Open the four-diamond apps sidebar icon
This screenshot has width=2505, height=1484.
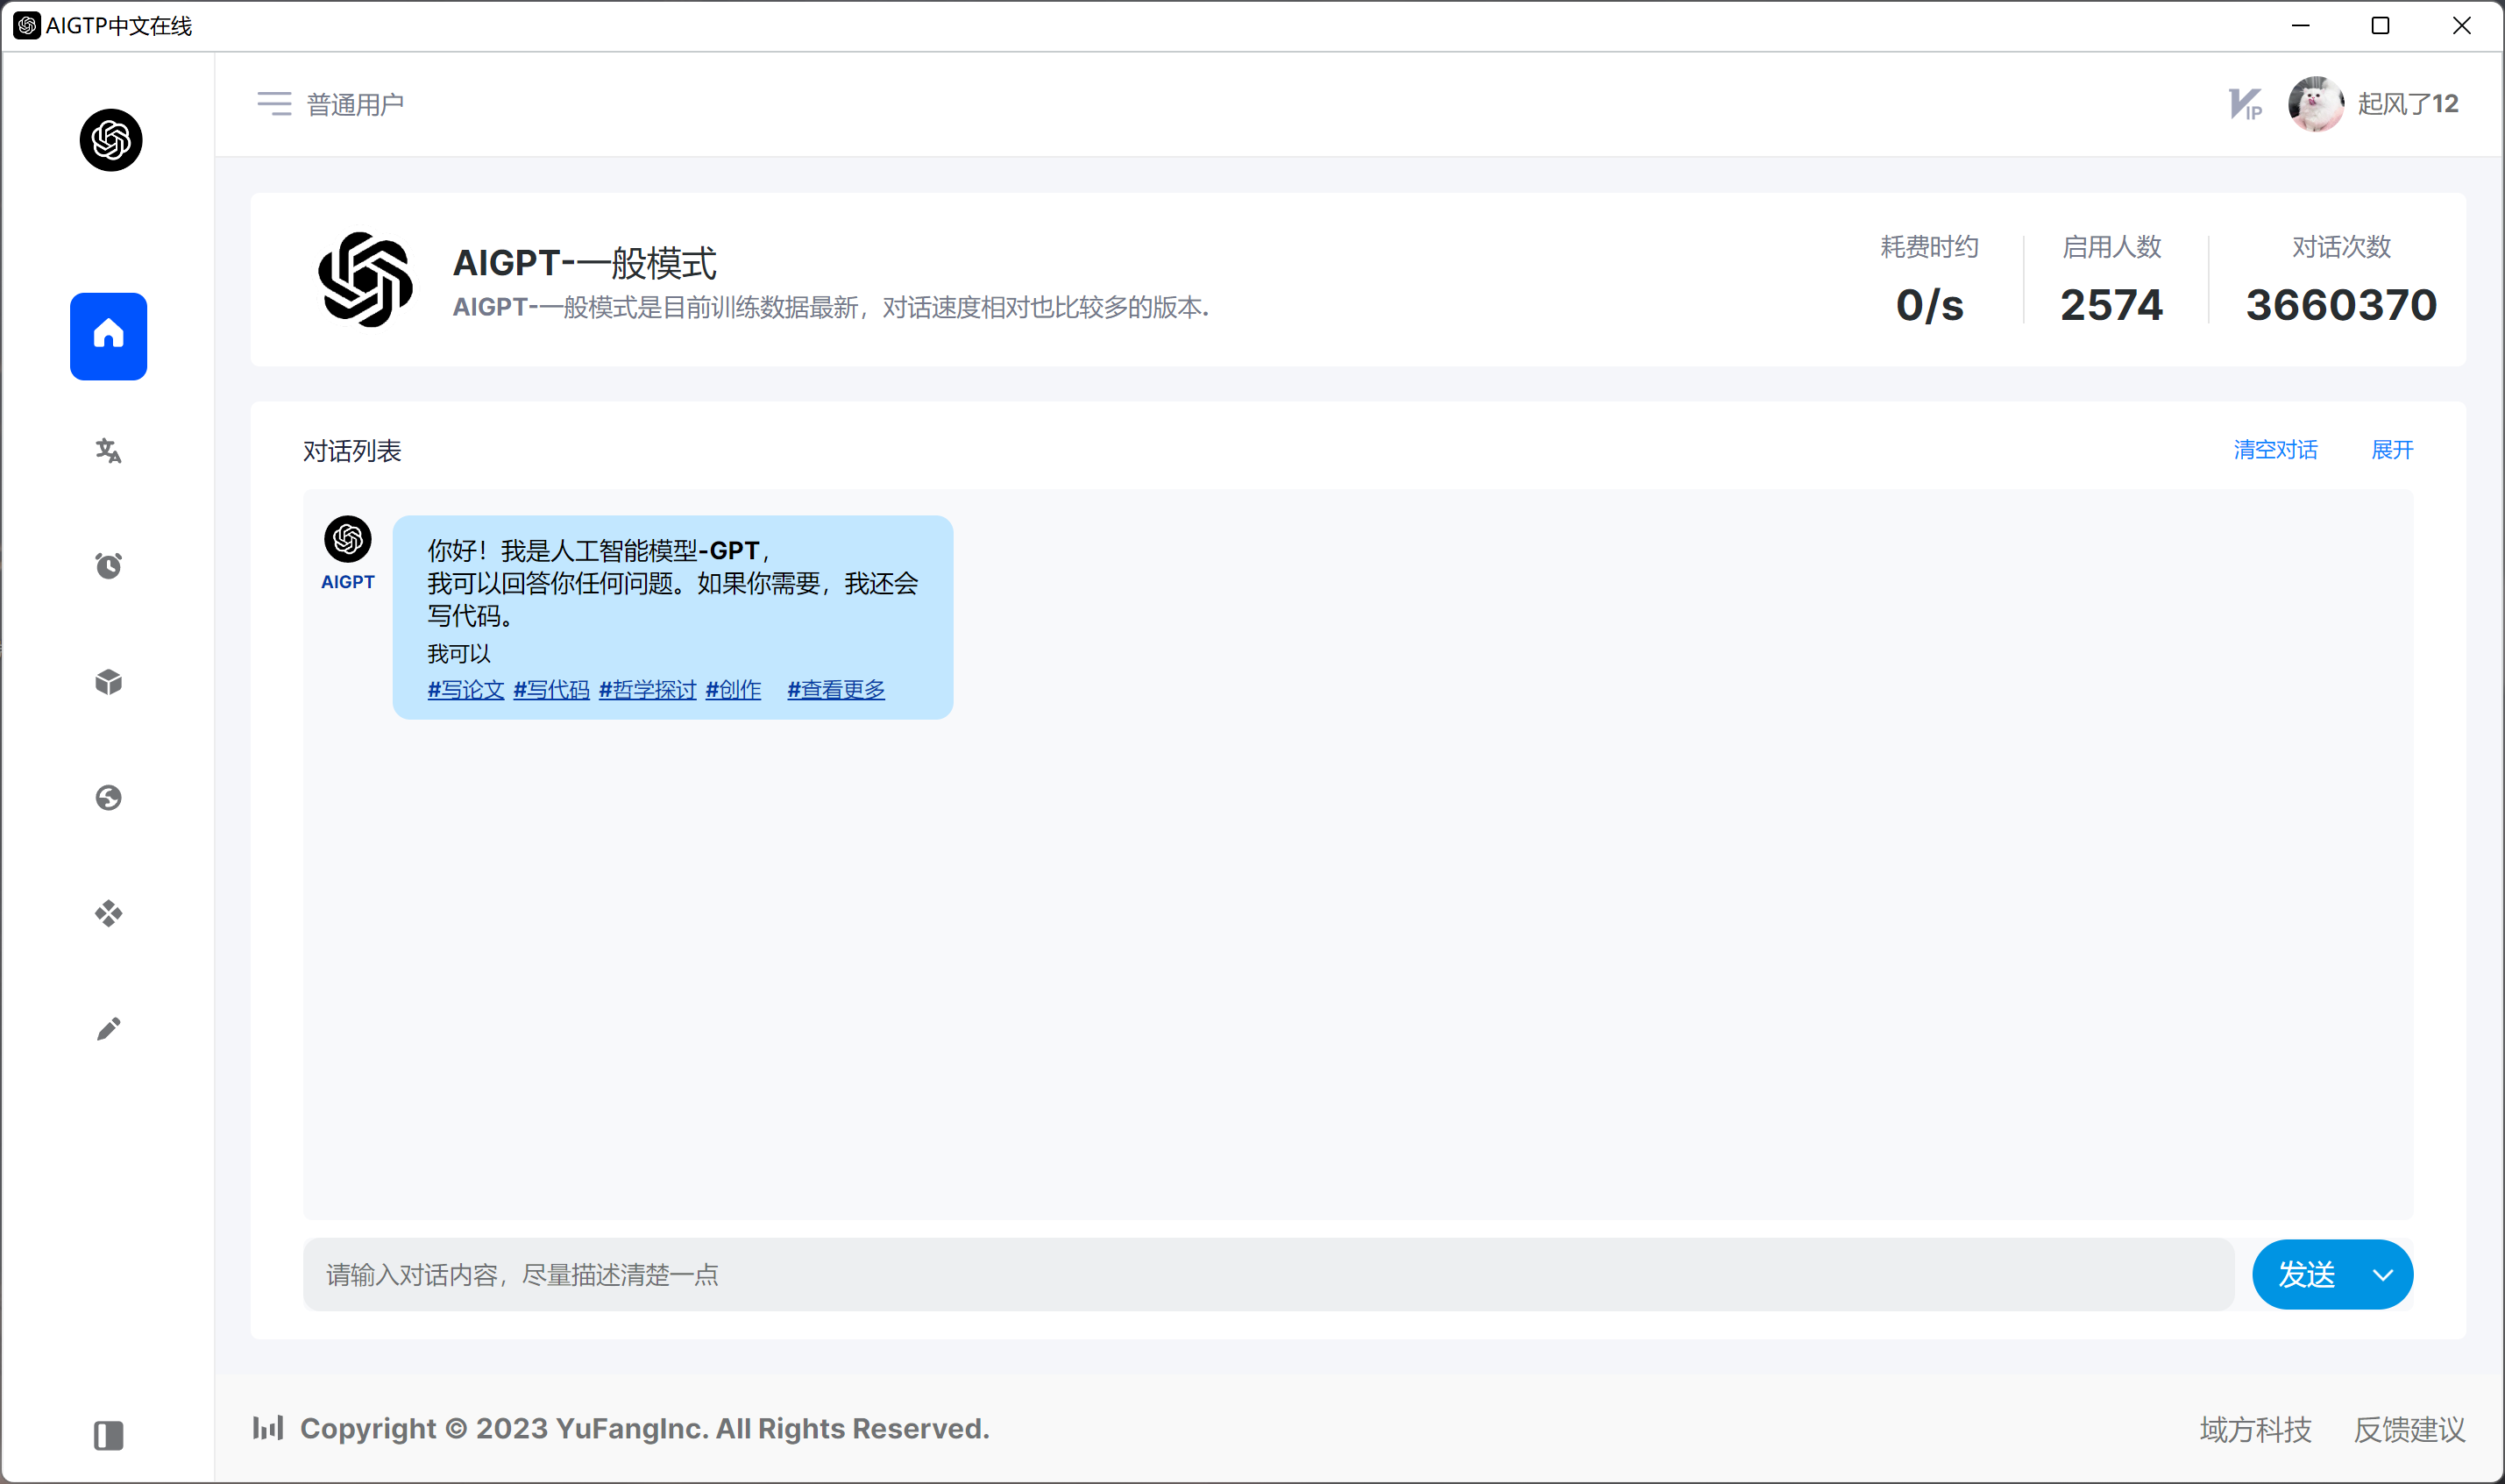point(108,913)
